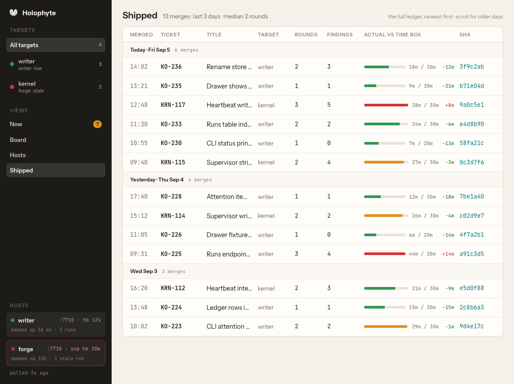This screenshot has height=384, width=514.
Task: Click ticket KO-226
Action: (171, 235)
